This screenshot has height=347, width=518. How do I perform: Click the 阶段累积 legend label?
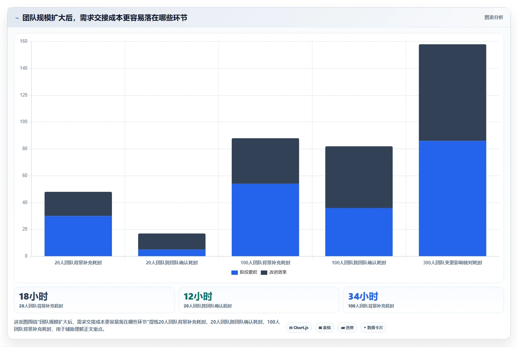[248, 272]
